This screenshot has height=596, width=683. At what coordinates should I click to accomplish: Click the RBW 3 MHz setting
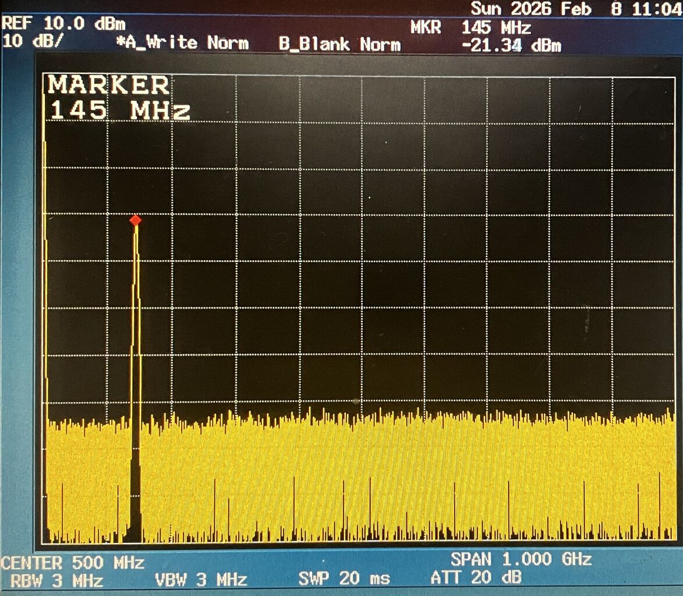point(56,581)
